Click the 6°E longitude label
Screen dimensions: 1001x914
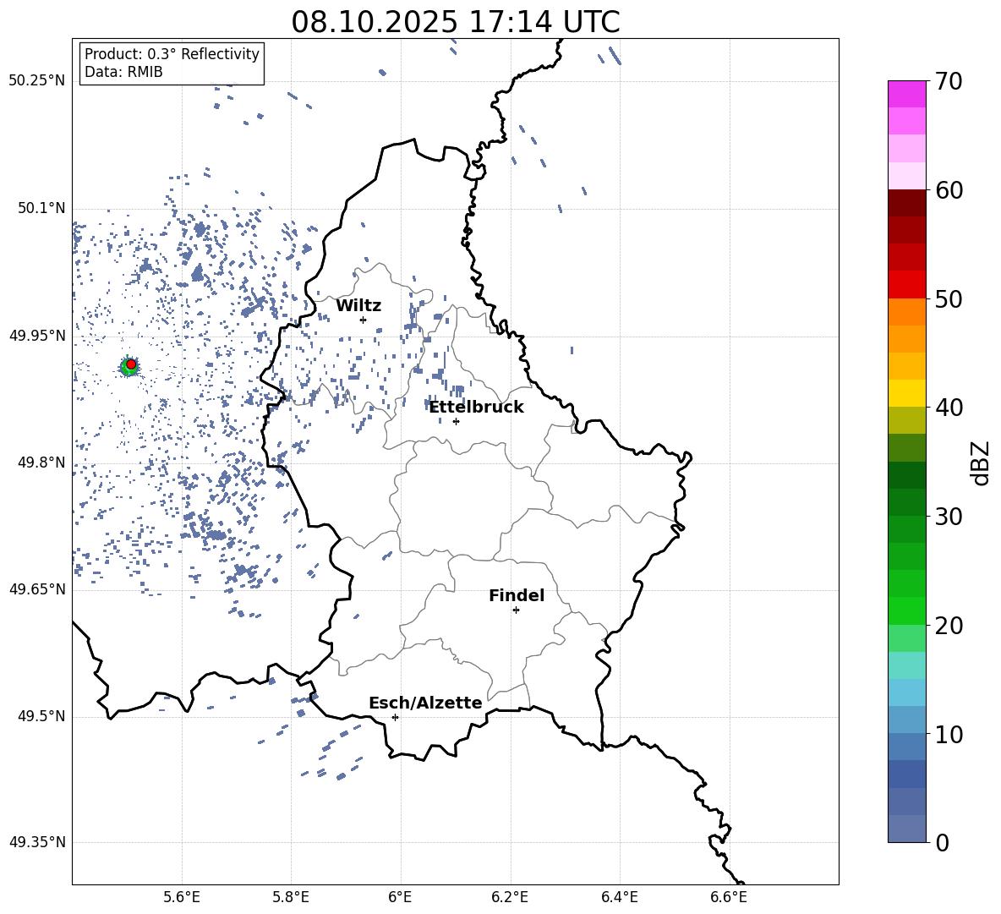(x=400, y=897)
